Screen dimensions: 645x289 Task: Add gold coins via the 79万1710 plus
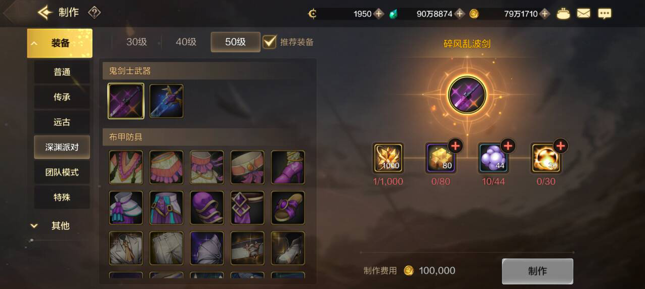545,14
